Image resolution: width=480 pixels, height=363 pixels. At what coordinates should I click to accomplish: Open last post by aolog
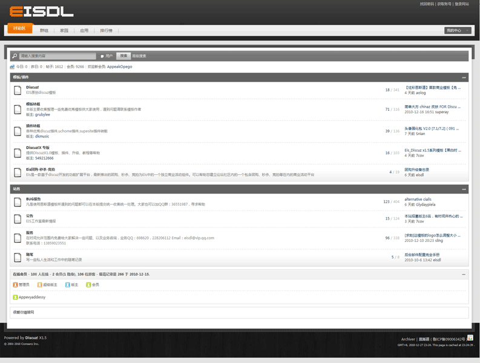pyautogui.click(x=433, y=88)
